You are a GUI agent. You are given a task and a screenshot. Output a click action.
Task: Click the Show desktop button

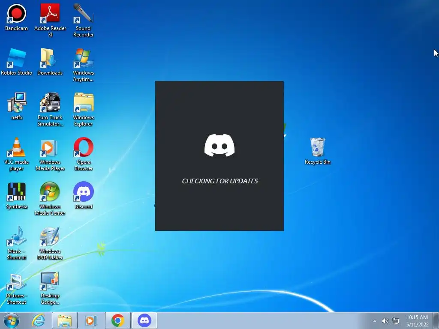pyautogui.click(x=436, y=320)
